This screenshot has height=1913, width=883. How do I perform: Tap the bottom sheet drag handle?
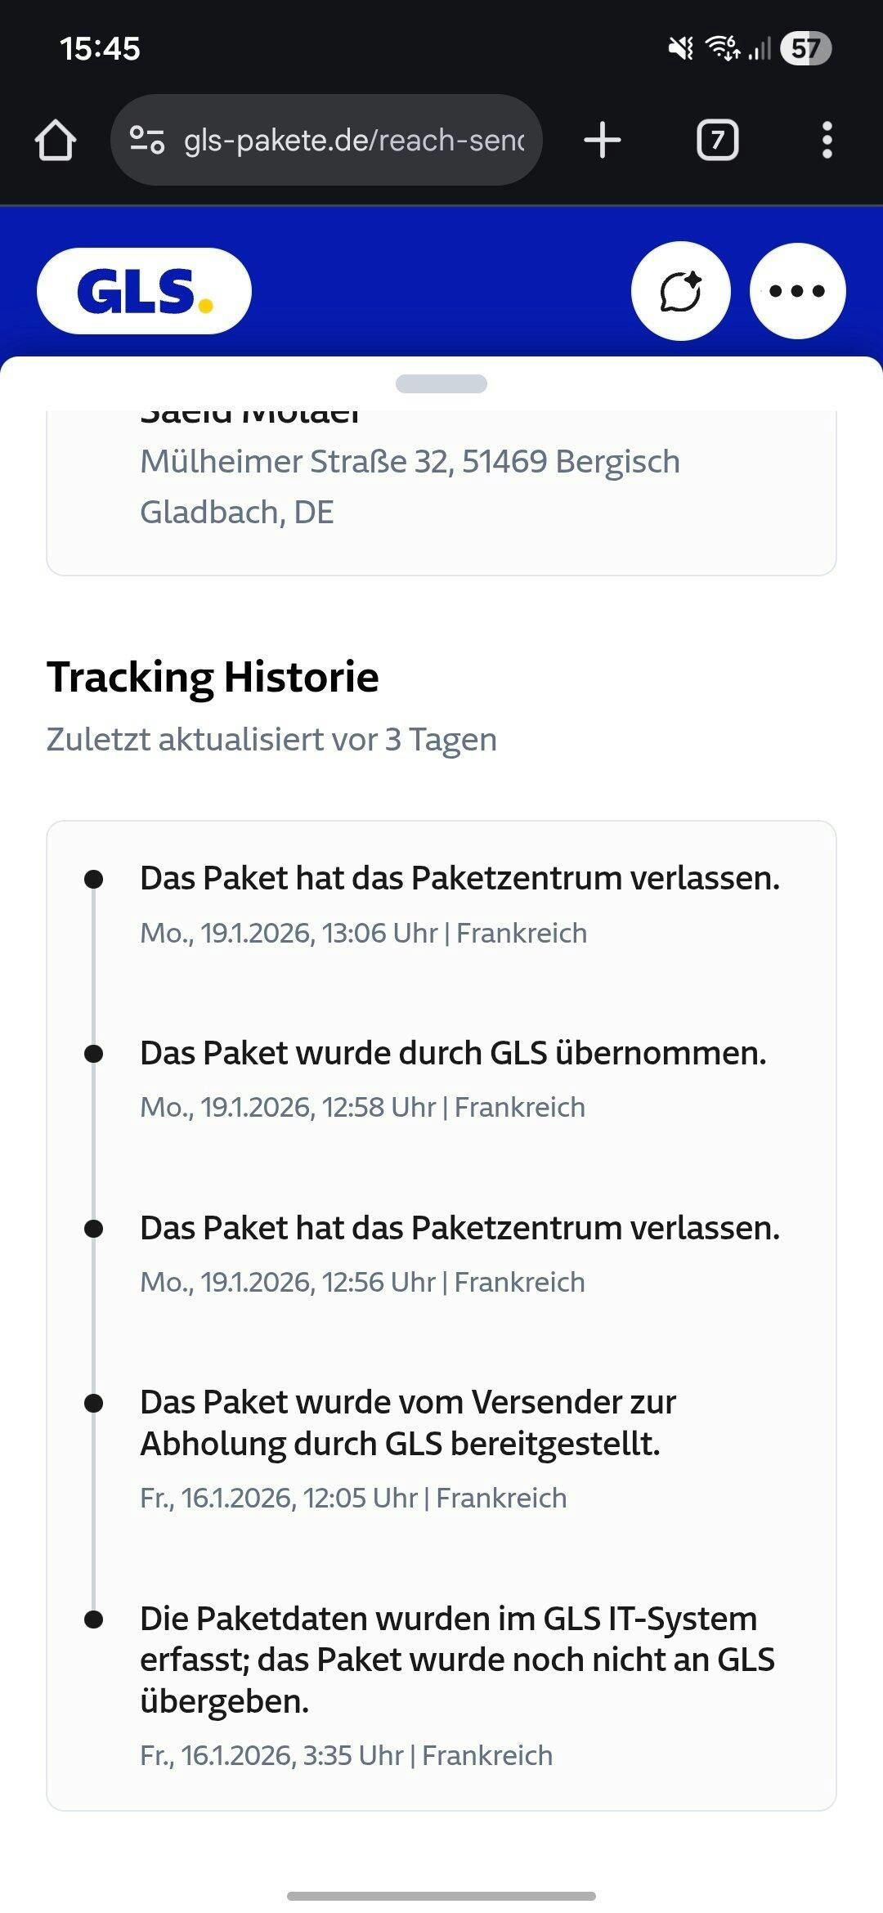pyautogui.click(x=441, y=383)
